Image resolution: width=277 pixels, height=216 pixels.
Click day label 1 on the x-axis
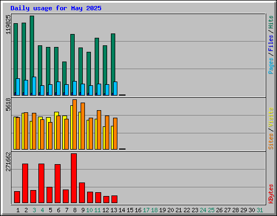point(18,210)
